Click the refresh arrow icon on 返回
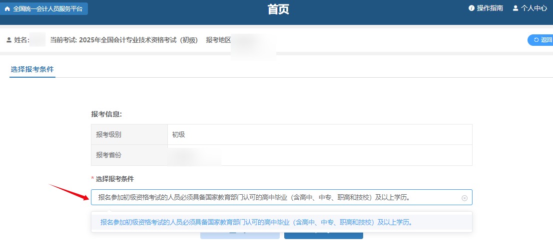Viewport: 553px width, 252px height. pyautogui.click(x=537, y=40)
